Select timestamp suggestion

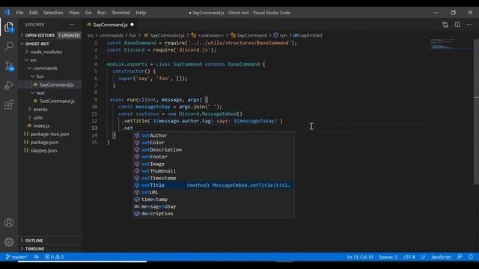[213, 200]
